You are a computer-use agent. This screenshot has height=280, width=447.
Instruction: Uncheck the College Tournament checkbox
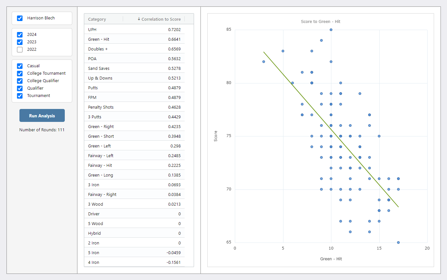point(20,73)
